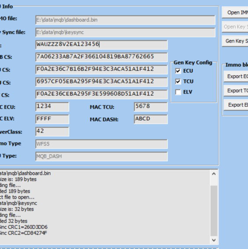Viewport: 248px width, 249px height.
Task: Click the log panel scrollbar thumb
Action: [214, 211]
